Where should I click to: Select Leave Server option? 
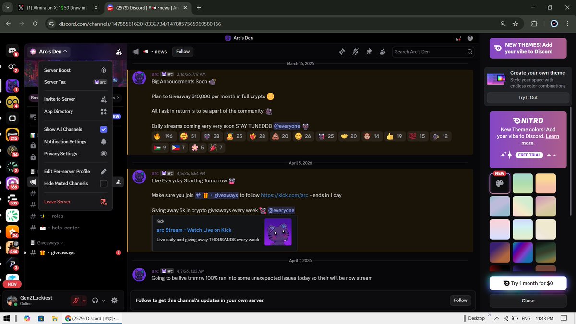pyautogui.click(x=75, y=202)
